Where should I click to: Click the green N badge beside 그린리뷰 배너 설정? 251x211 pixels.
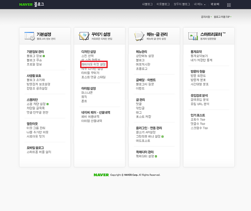pyautogui.click(x=162, y=137)
